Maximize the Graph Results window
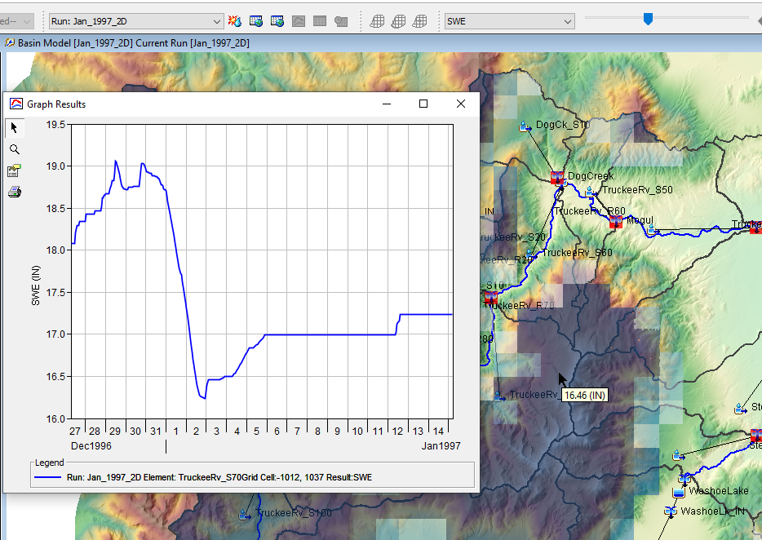Screen dimensions: 762x540 pos(423,104)
